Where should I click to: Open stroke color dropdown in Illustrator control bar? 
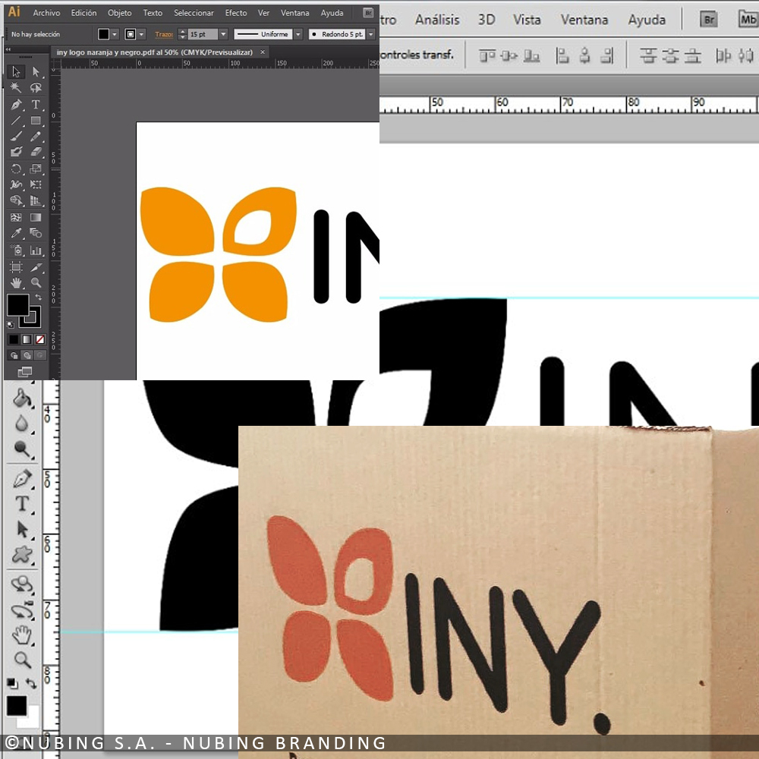pyautogui.click(x=142, y=34)
